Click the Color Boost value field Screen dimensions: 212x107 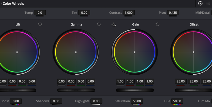tap(16, 101)
